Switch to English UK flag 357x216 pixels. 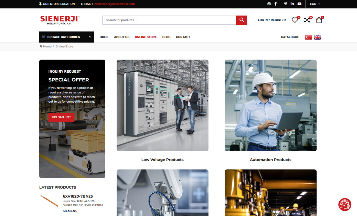point(317,37)
